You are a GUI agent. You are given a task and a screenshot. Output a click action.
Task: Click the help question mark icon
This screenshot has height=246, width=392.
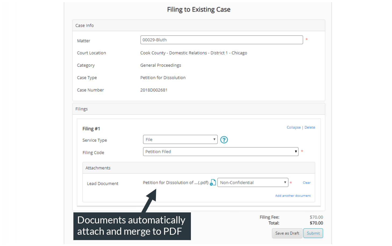(x=224, y=140)
